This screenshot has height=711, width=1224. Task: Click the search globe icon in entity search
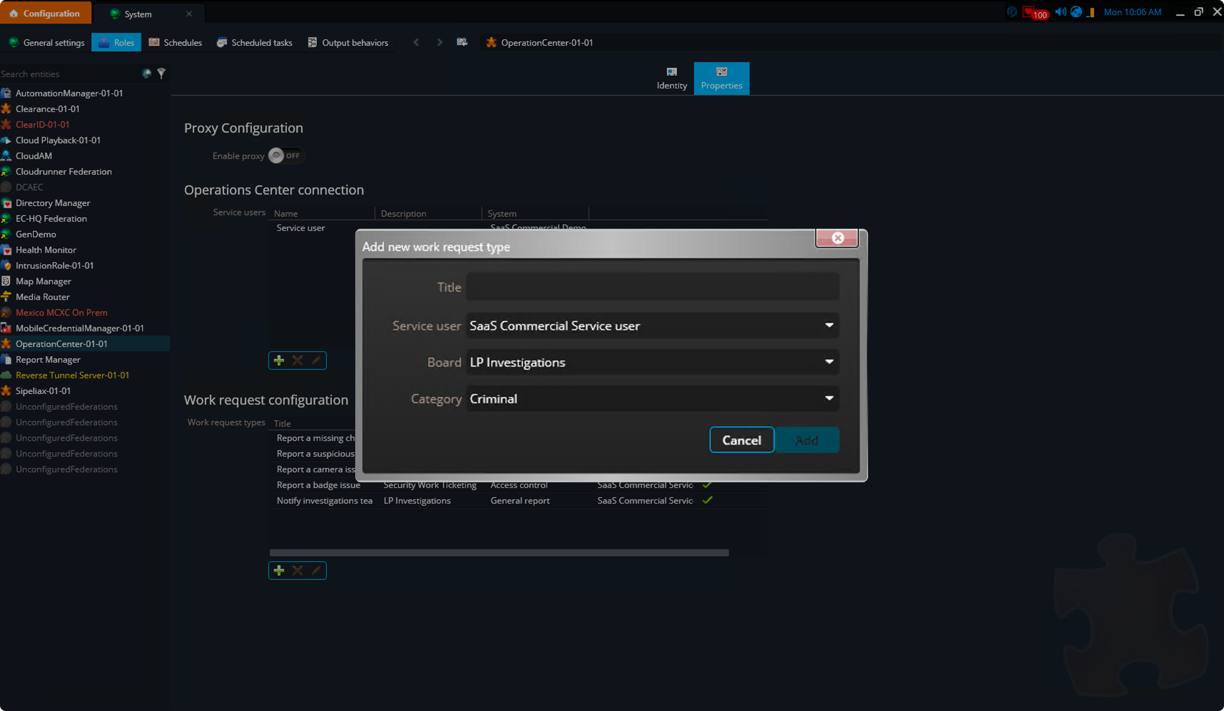coord(146,73)
